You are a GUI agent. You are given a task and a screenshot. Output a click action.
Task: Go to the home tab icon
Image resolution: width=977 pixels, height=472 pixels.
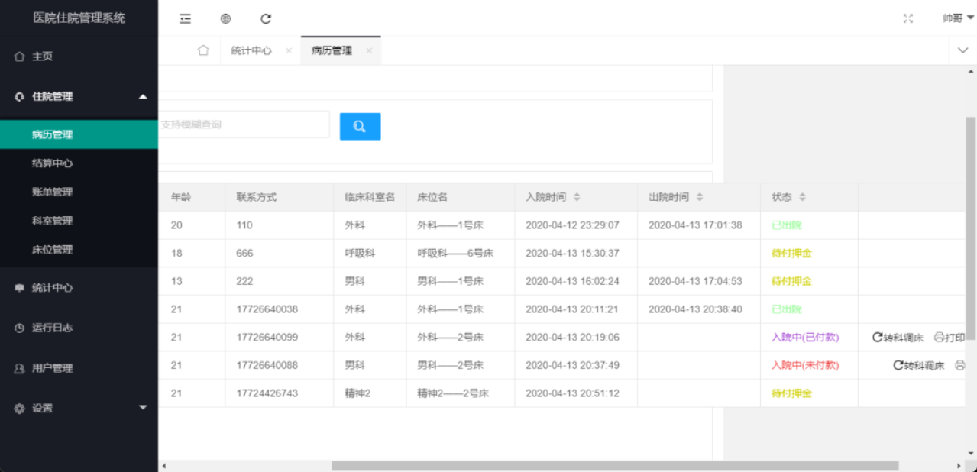click(x=203, y=50)
